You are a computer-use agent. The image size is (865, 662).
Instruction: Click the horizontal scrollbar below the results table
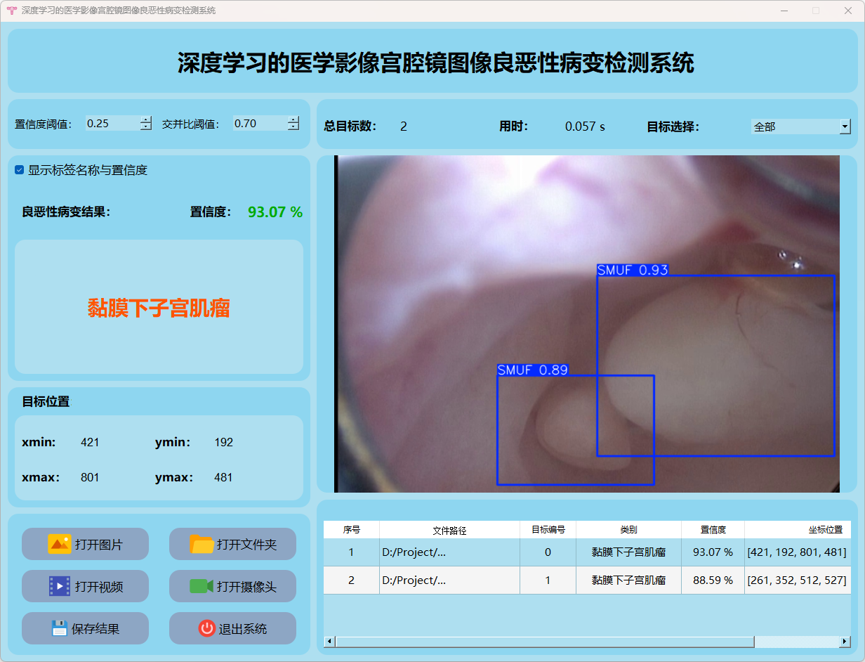(x=544, y=642)
